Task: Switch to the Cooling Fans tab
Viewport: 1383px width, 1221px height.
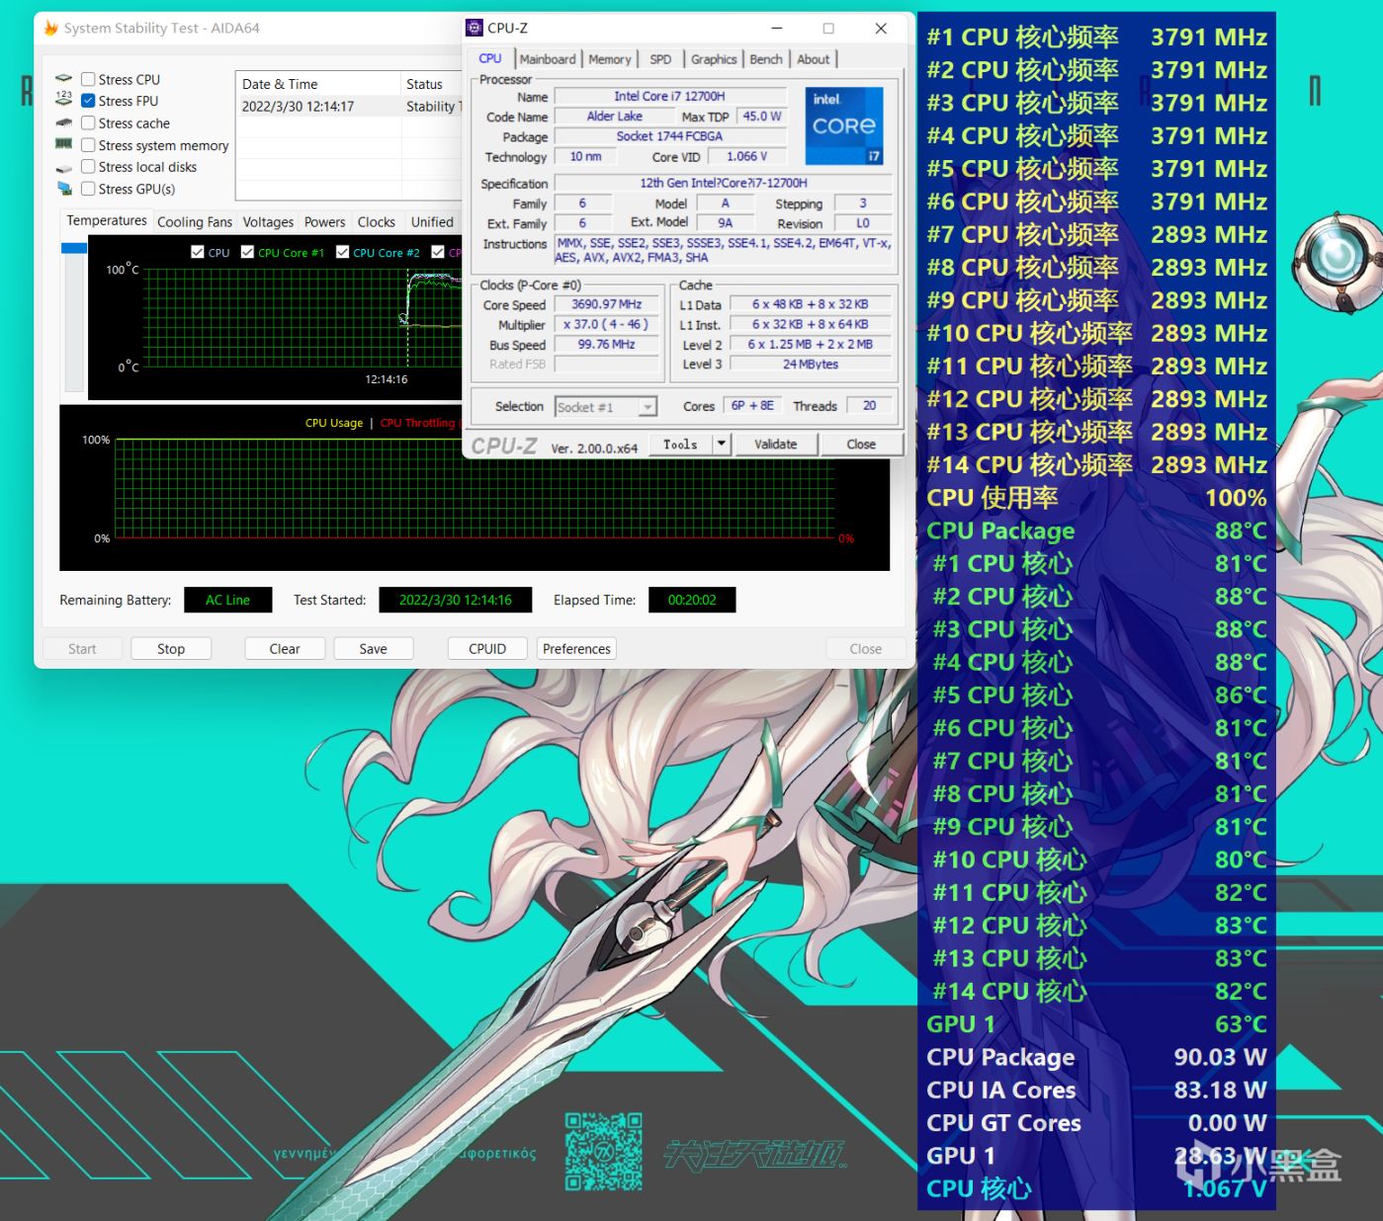Action: 195,222
